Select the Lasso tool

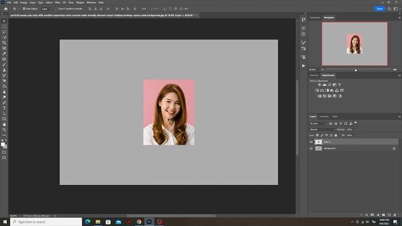[x=4, y=32]
